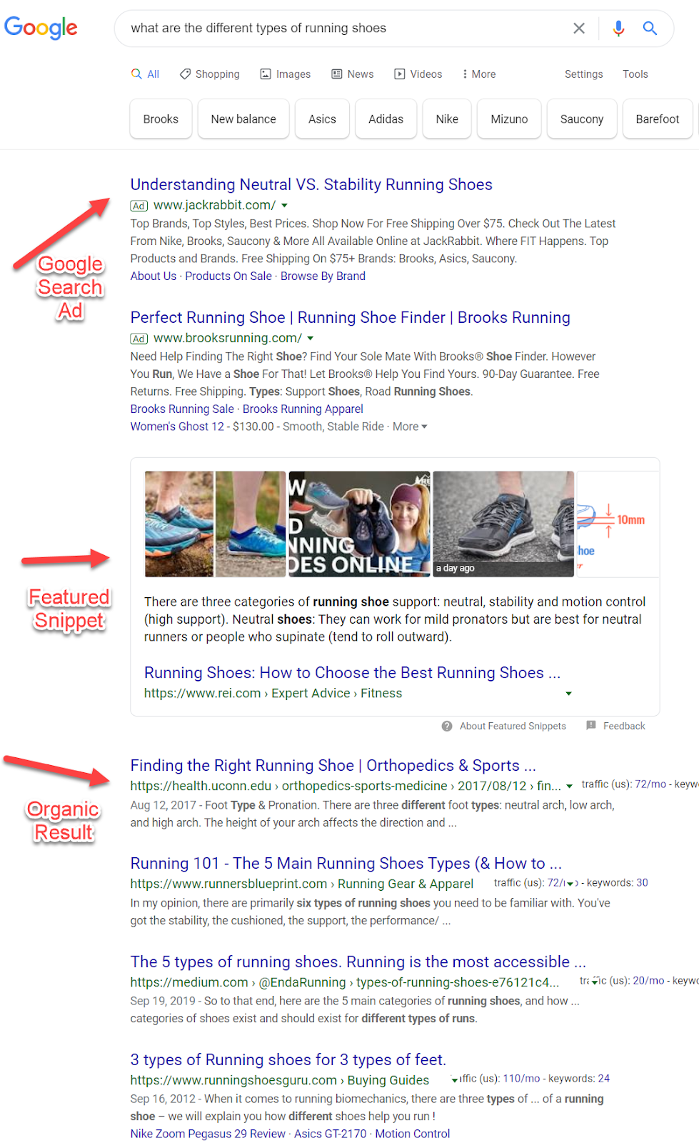Open Understanding Neutral VS. Stability ad title
This screenshot has height=1143, width=699.
311,184
